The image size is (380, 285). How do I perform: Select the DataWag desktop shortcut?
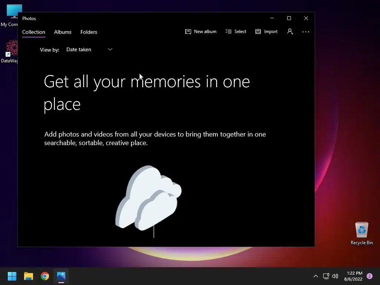(9, 51)
